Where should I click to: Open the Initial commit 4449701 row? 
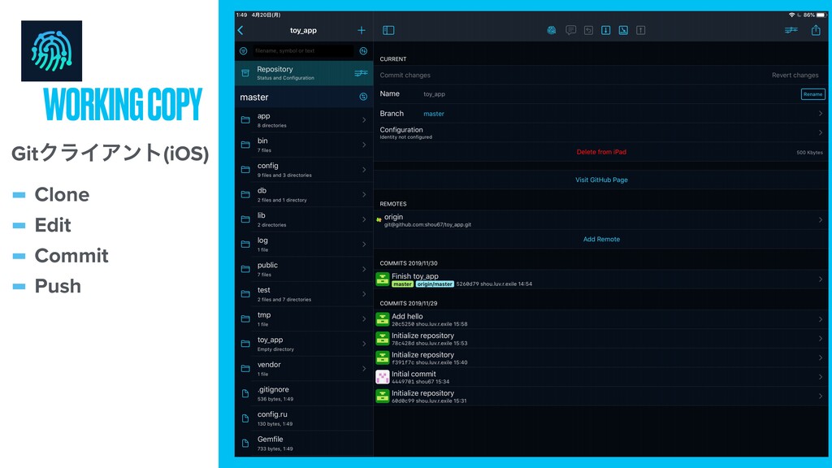coord(600,377)
